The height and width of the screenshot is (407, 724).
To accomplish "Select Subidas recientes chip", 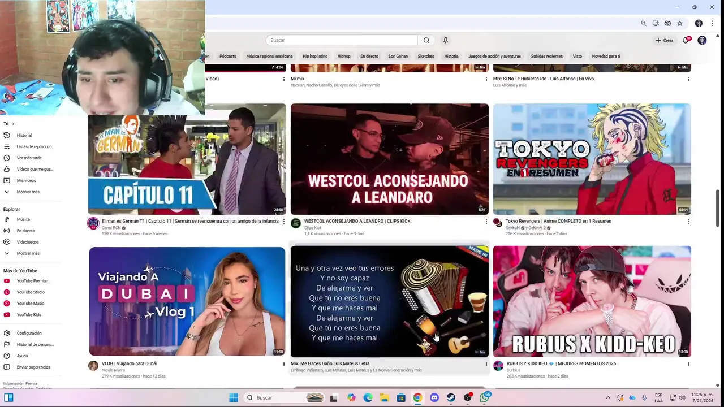I will click(546, 56).
